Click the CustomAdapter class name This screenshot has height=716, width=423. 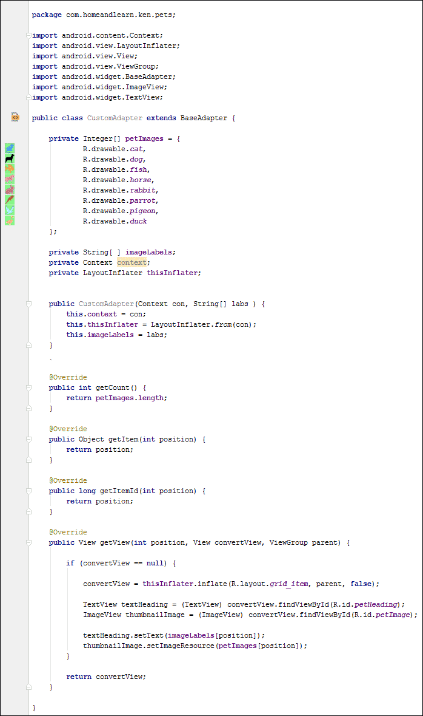(115, 118)
